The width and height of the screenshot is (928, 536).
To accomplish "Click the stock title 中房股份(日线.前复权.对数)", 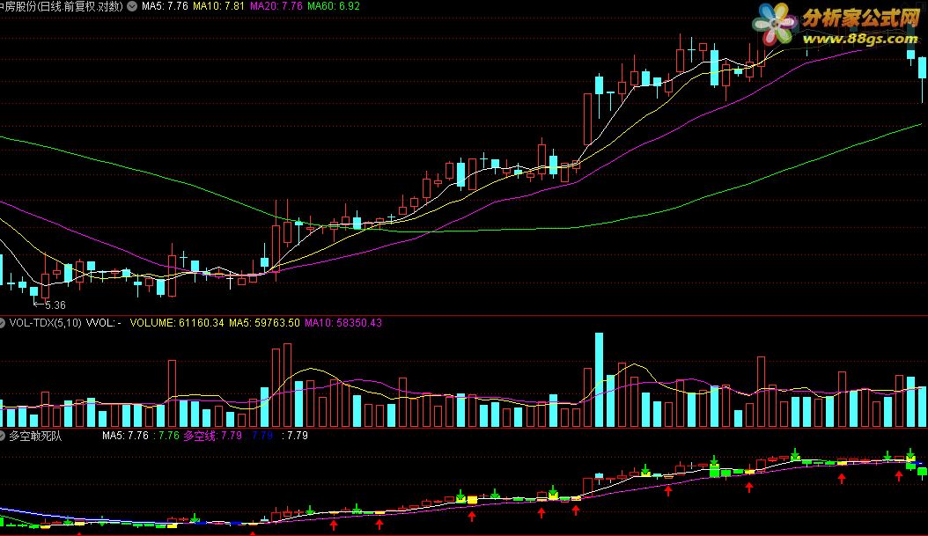I will (x=62, y=6).
